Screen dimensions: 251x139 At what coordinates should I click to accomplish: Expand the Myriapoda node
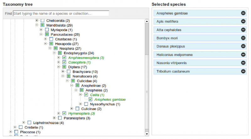[41, 30]
